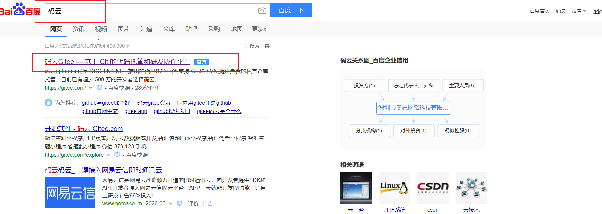Viewport: 602px width, 214px height.
Task: Switch to the 视频 tab
Action: (x=101, y=29)
